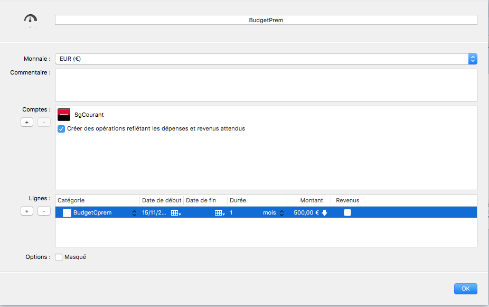Click the SgCourant bank account logo
489x307 pixels.
64,114
